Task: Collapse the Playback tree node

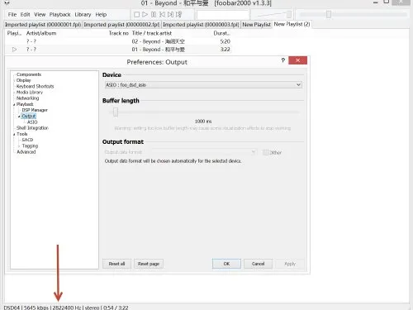Action: tap(14, 105)
